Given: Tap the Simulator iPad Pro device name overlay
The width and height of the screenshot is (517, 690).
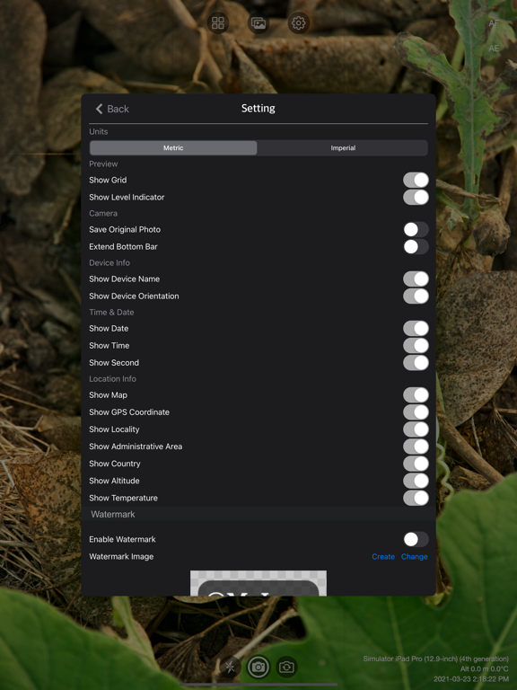Looking at the screenshot, I should (435, 659).
